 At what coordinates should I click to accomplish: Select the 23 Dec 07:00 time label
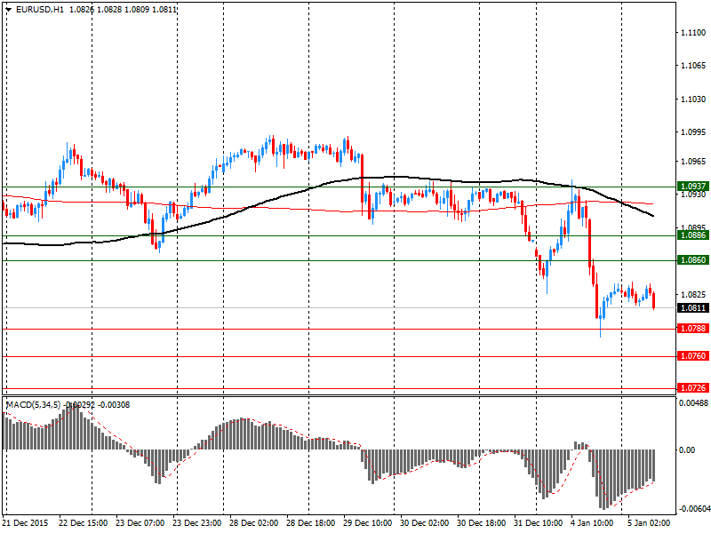coord(140,523)
